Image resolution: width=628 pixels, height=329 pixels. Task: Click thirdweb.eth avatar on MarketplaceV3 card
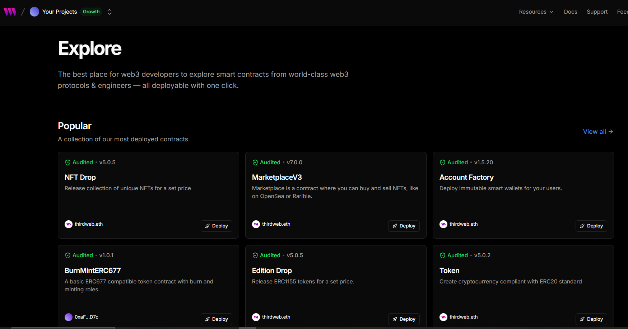256,224
